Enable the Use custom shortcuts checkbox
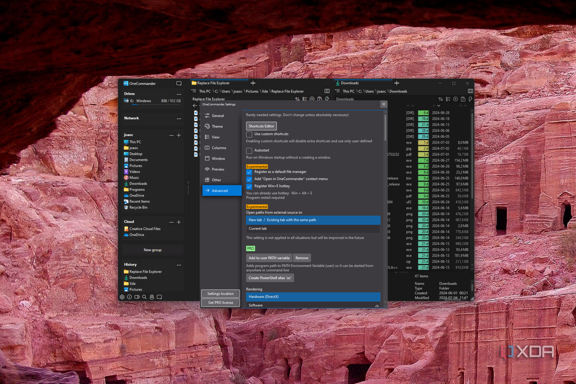Screen dimensions: 576x384 249,134
